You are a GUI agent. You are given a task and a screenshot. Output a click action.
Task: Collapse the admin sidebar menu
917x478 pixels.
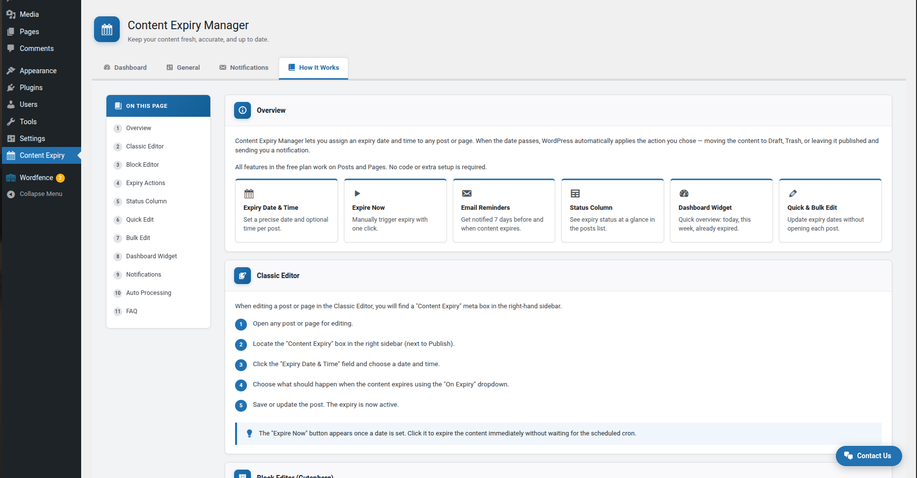coord(42,194)
